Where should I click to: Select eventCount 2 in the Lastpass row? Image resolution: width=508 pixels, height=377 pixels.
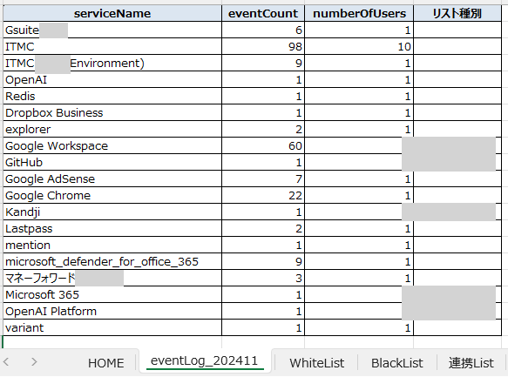(x=263, y=228)
